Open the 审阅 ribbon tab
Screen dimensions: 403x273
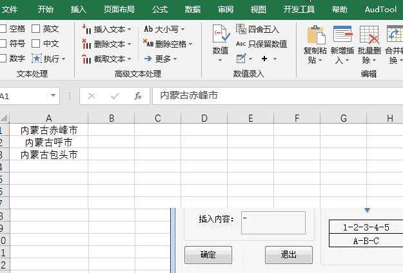(x=226, y=10)
